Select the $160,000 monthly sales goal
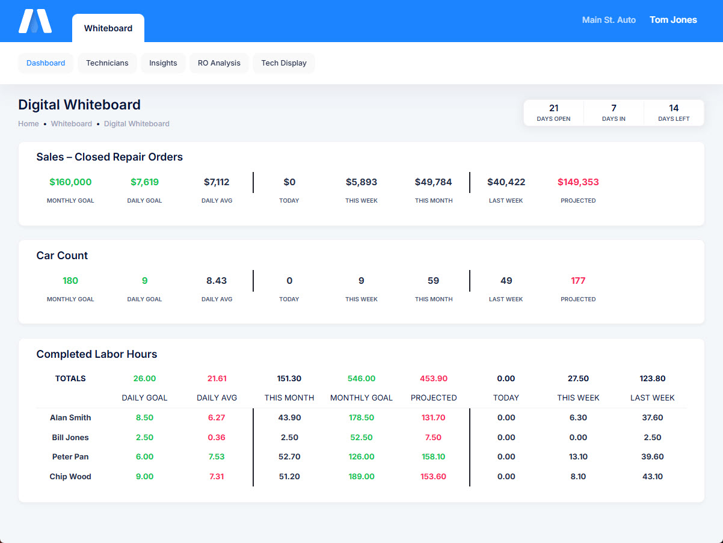 point(70,182)
